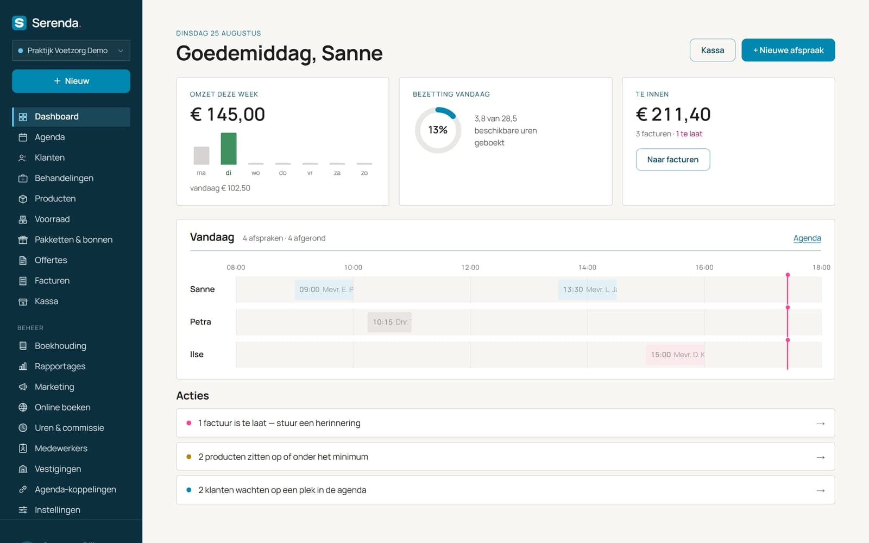The width and height of the screenshot is (869, 543).
Task: Click the Pakketten & bonnen gift icon
Action: [23, 240]
